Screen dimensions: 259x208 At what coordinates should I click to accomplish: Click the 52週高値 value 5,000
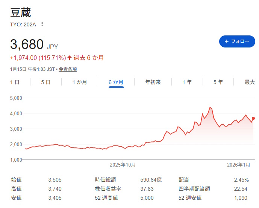(147, 198)
